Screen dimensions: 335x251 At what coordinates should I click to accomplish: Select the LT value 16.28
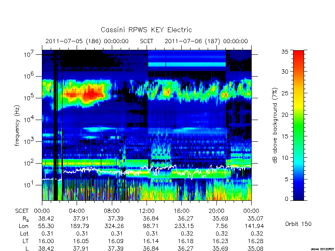[x=255, y=241]
